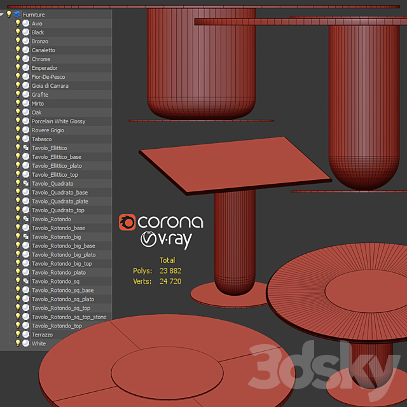Click the sphere icon next to Oak
This screenshot has height=407, width=407.
point(25,112)
